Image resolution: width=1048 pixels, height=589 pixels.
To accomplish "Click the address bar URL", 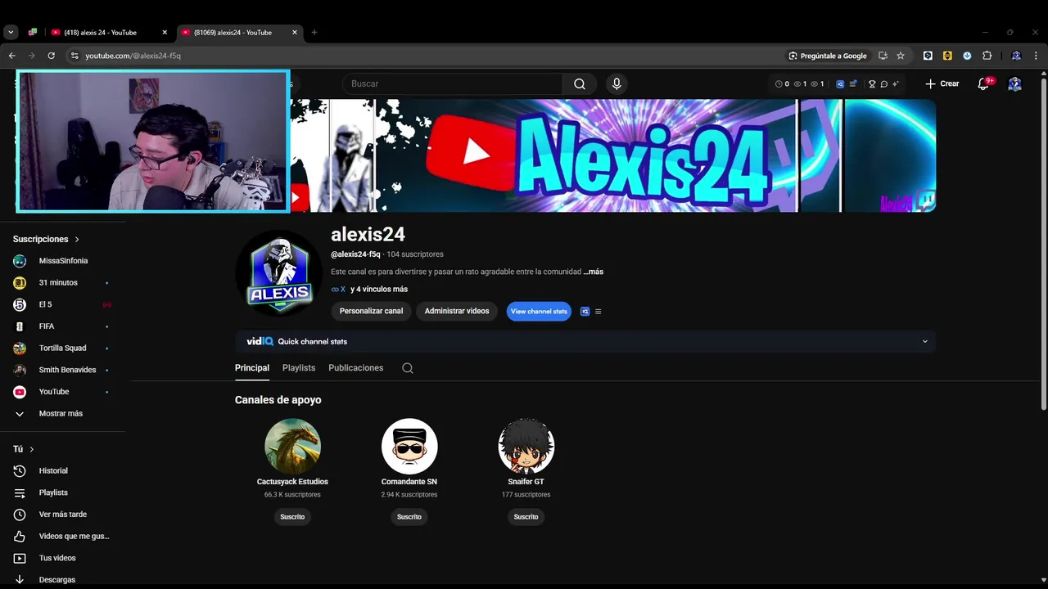I will point(133,56).
